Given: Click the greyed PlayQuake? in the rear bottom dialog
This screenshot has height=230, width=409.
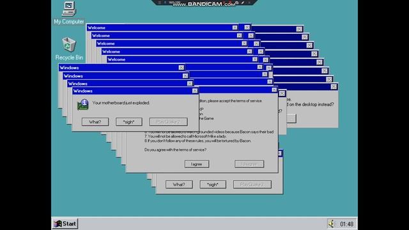Looking at the screenshot, I should pyautogui.click(x=252, y=185).
